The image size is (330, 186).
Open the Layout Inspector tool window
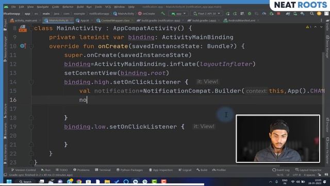click(308, 170)
